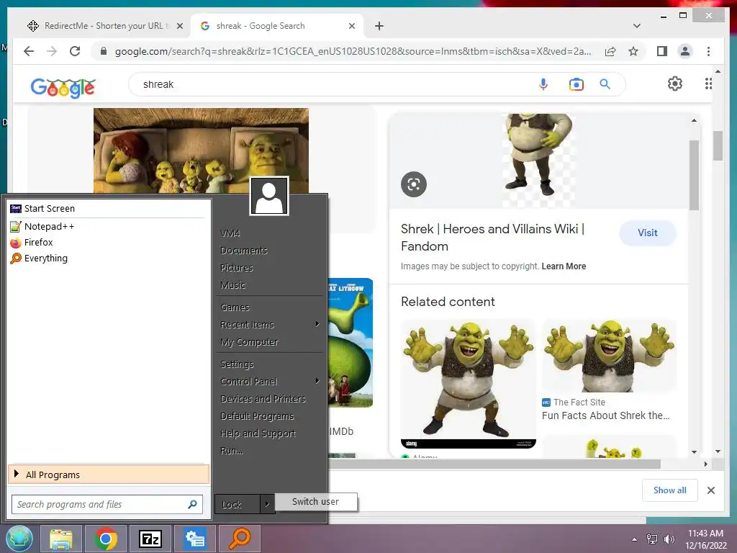Share this page via the share icon
The width and height of the screenshot is (737, 553).
coord(610,51)
